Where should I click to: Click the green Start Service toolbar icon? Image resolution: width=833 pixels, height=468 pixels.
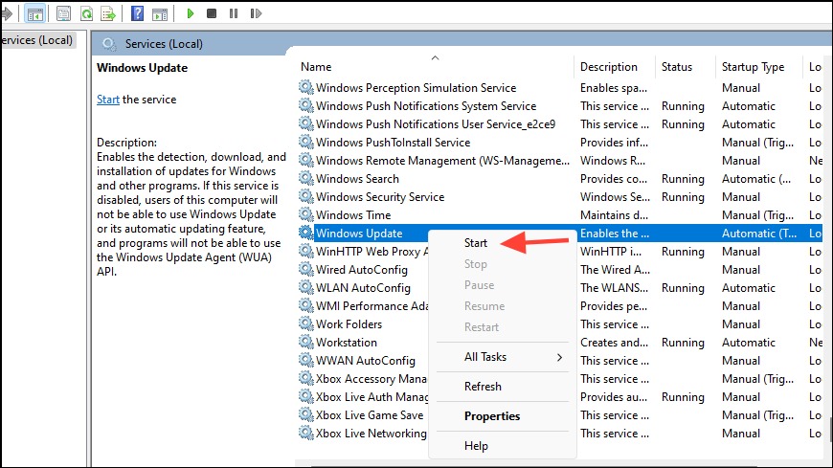click(191, 13)
